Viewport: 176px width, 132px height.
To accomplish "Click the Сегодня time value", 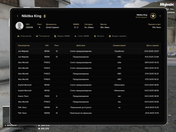I will pyautogui.click(x=89, y=27).
